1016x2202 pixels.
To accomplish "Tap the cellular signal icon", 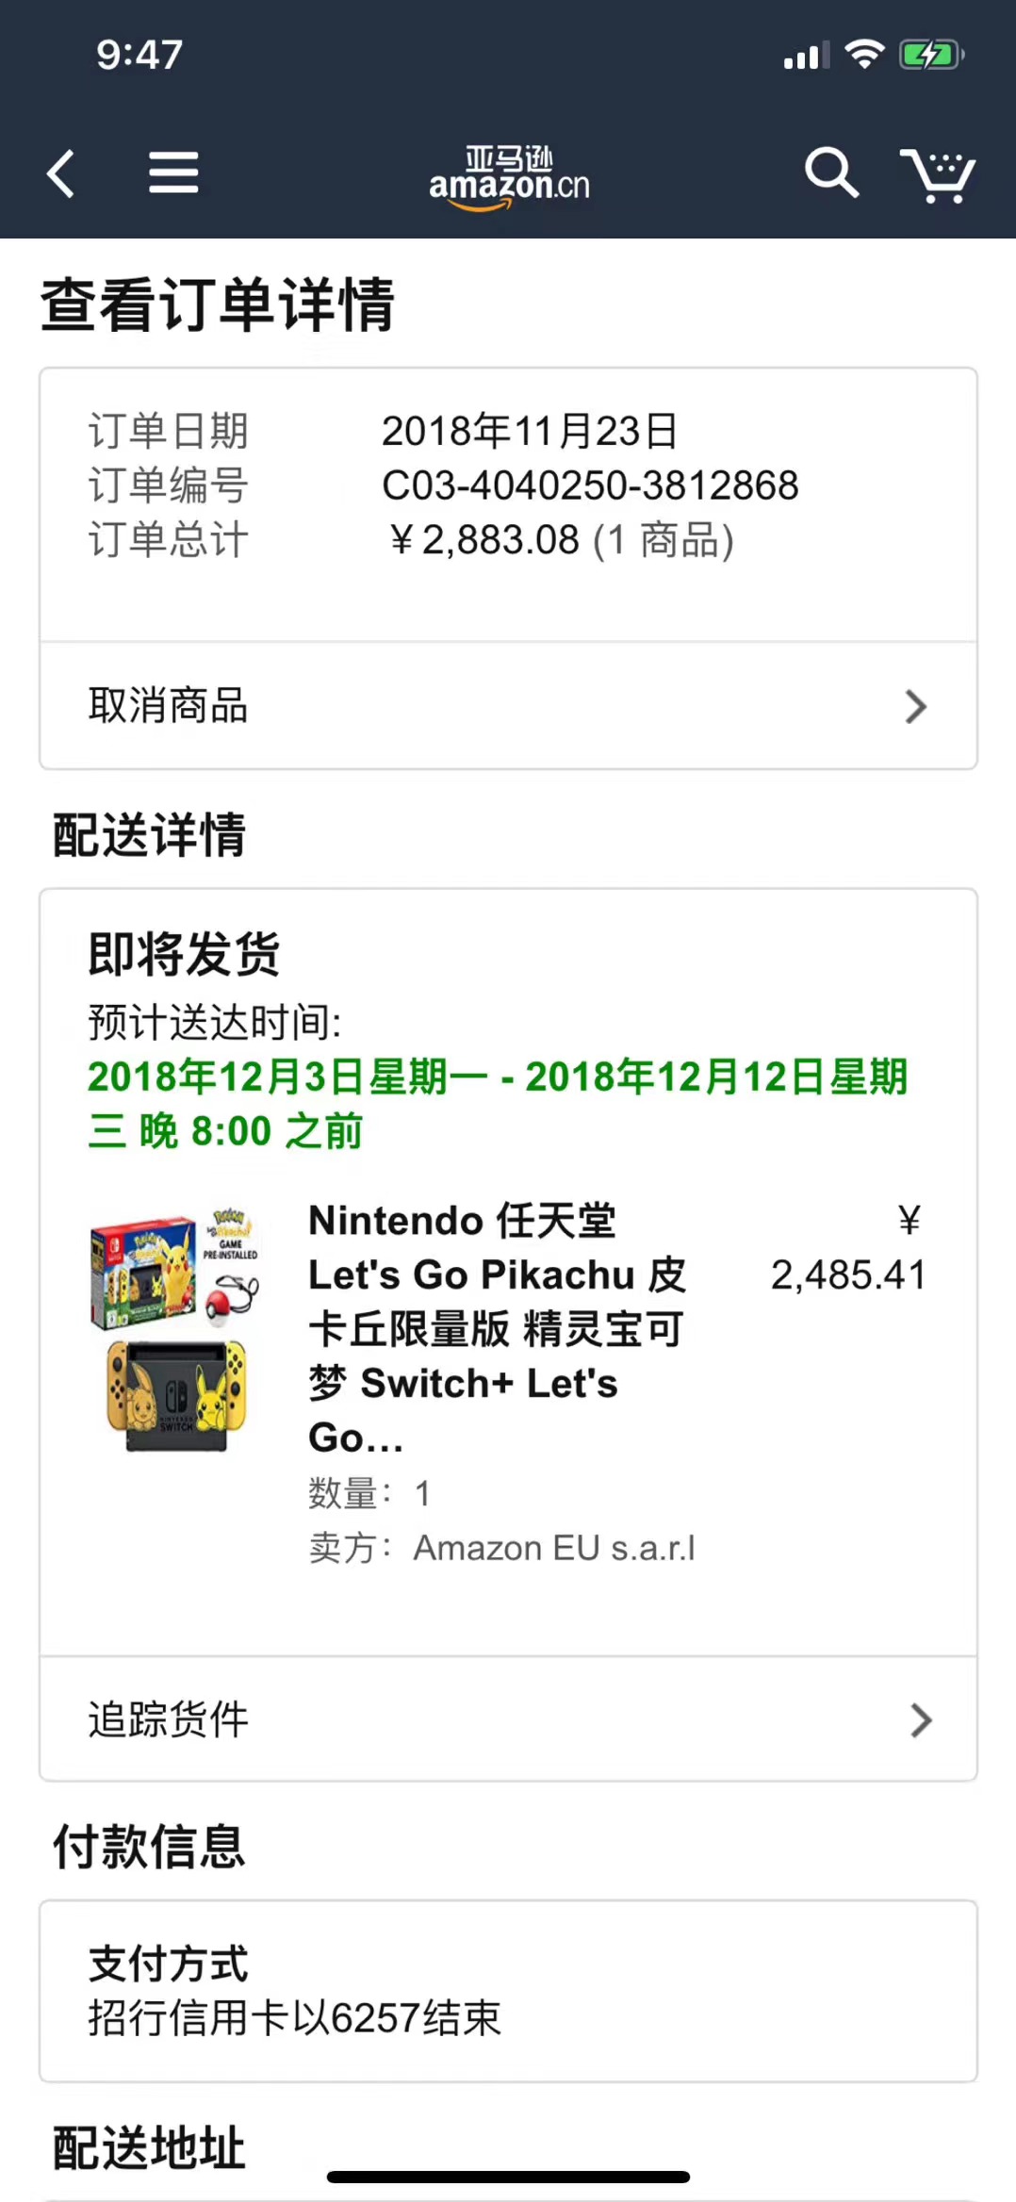I will pyautogui.click(x=806, y=56).
